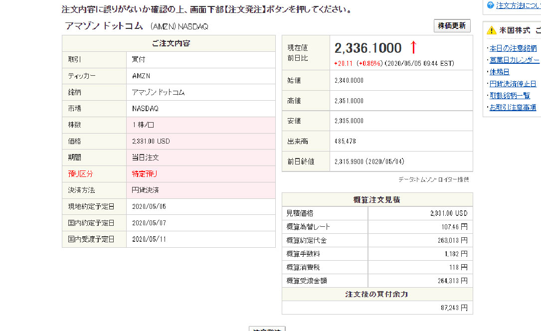Select the アマゾン ドットコム (AMZN) NASDAQ heading
This screenshot has height=331, width=541.
[x=137, y=26]
